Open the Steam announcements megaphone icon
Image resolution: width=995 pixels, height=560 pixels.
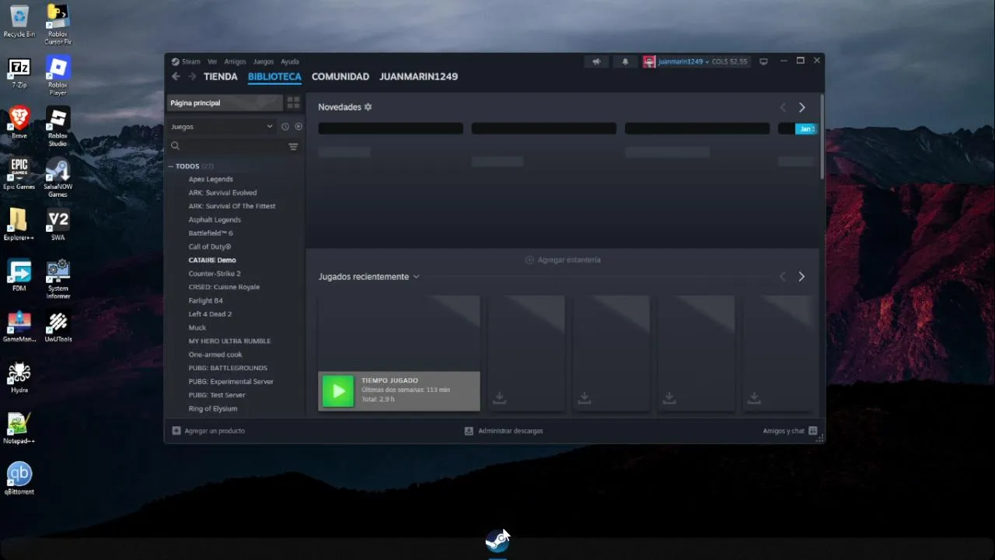pos(596,61)
